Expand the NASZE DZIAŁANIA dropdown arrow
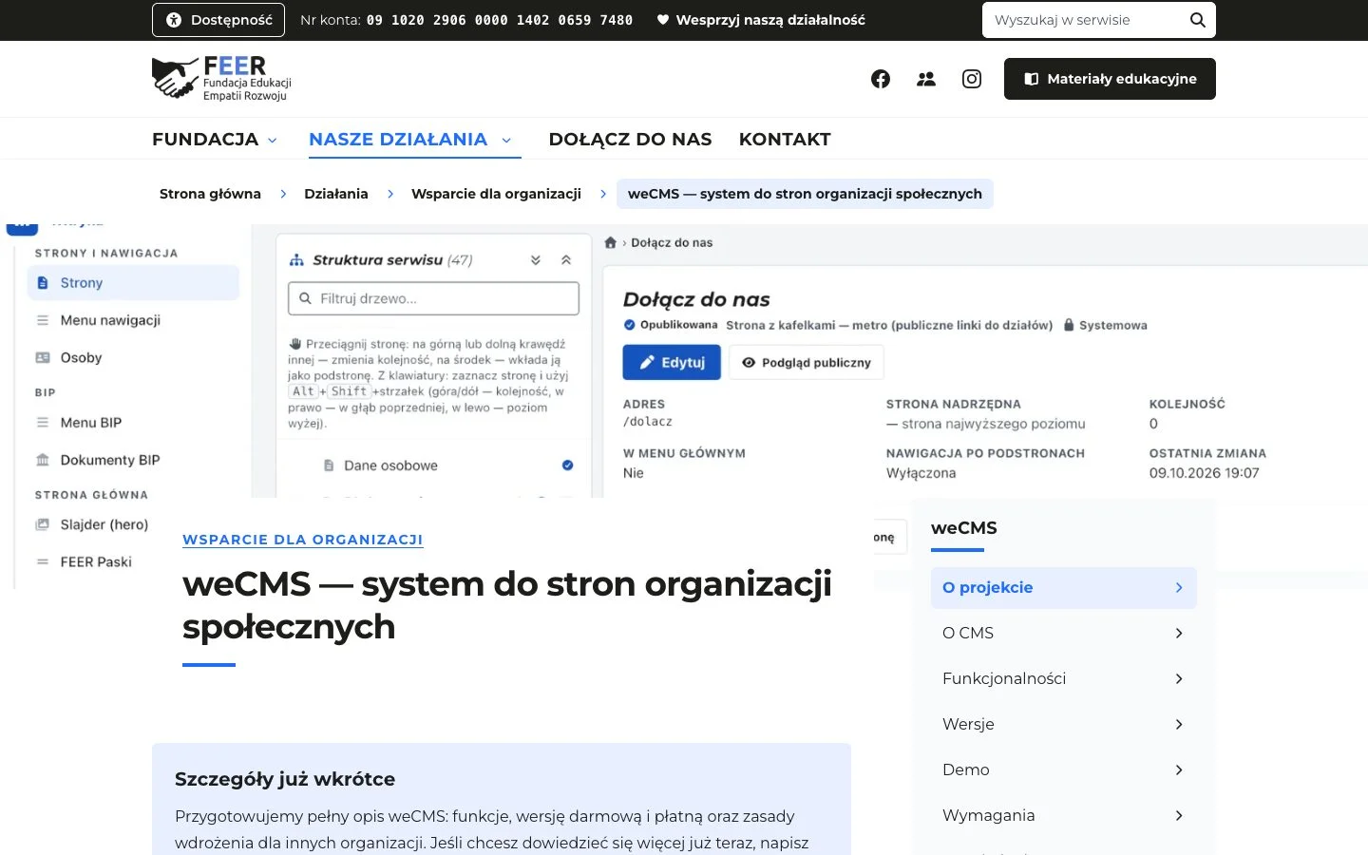Viewport: 1368px width, 855px height. tap(506, 141)
